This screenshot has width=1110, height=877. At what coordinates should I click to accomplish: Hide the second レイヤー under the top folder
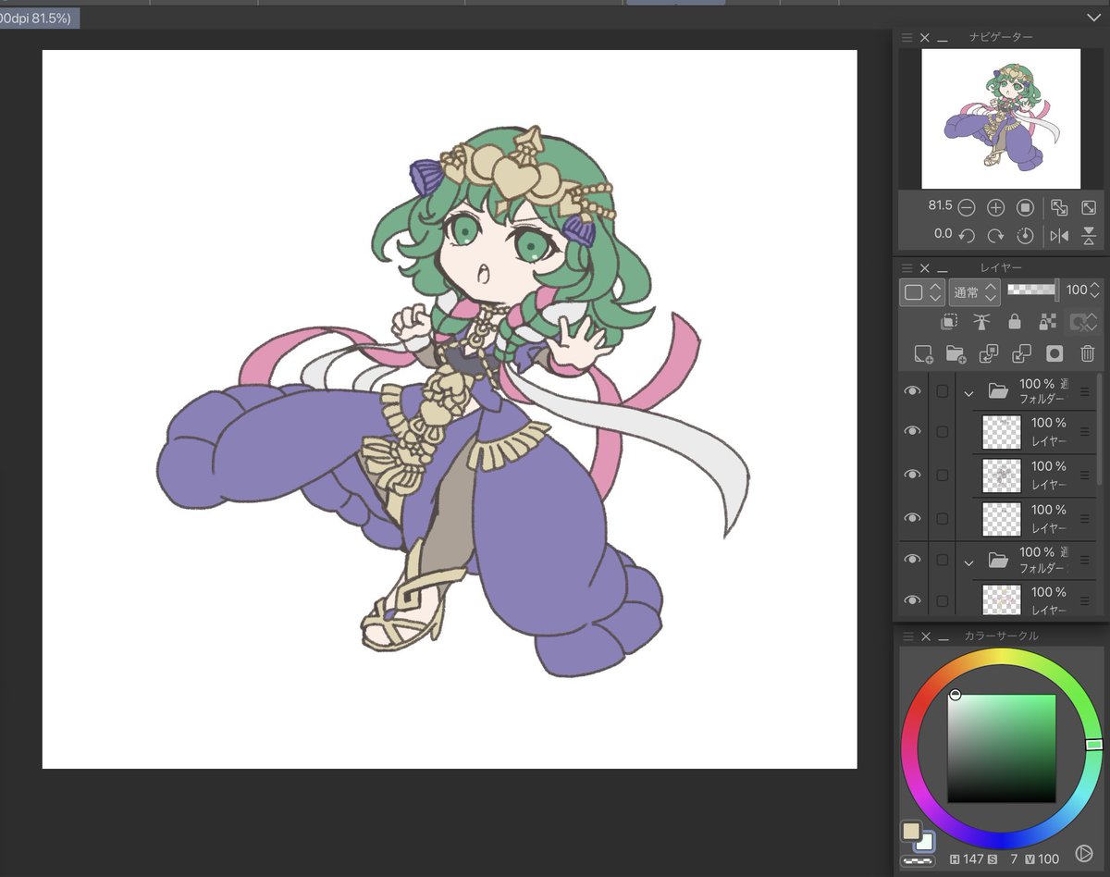(x=912, y=475)
